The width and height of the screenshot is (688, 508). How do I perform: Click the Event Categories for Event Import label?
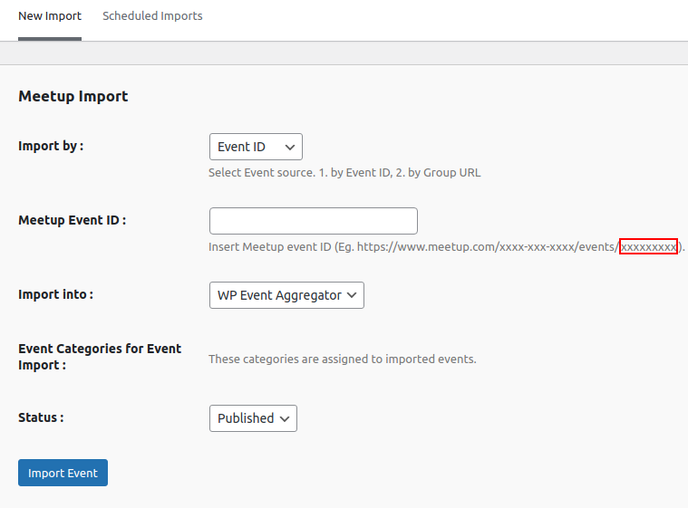100,357
